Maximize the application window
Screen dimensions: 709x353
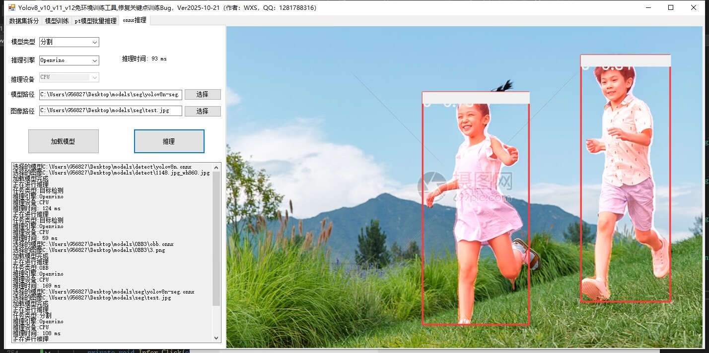click(671, 7)
